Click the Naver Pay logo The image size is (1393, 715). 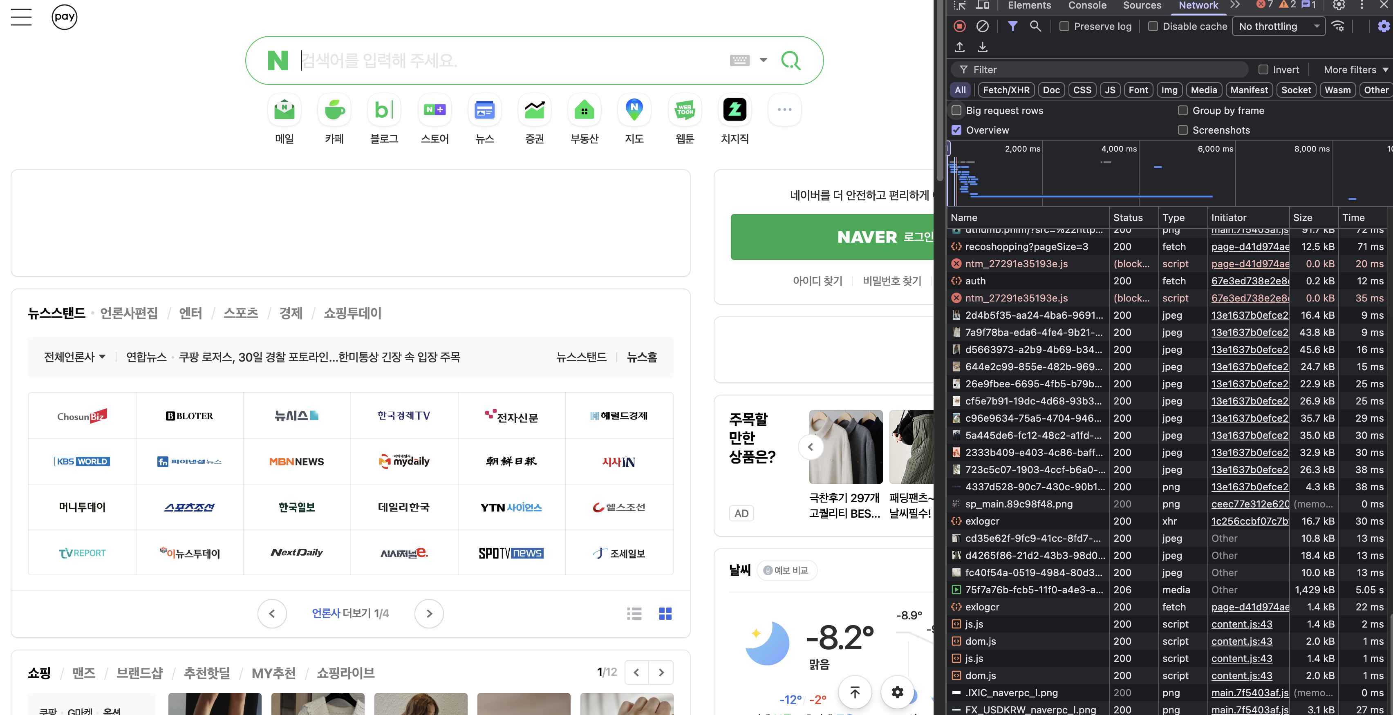click(x=64, y=17)
